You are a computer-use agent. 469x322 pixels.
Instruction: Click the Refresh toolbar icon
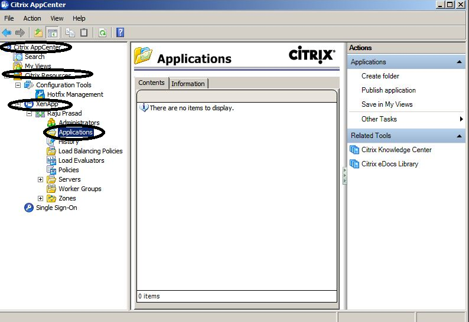103,32
